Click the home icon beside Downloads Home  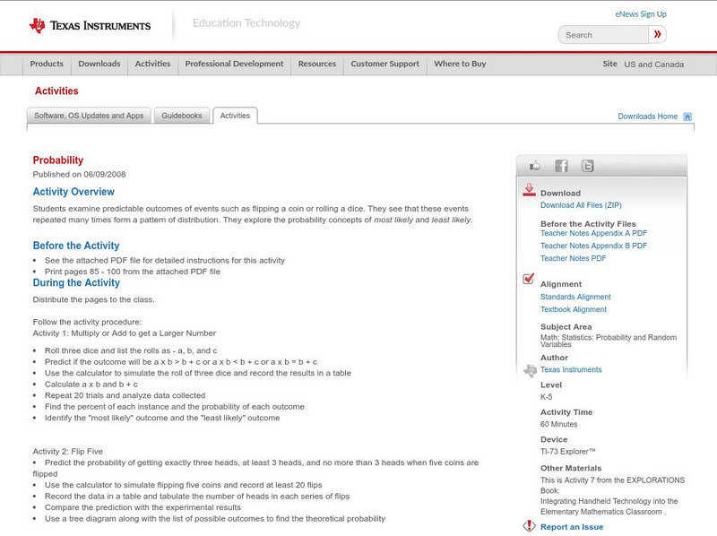[x=687, y=117]
